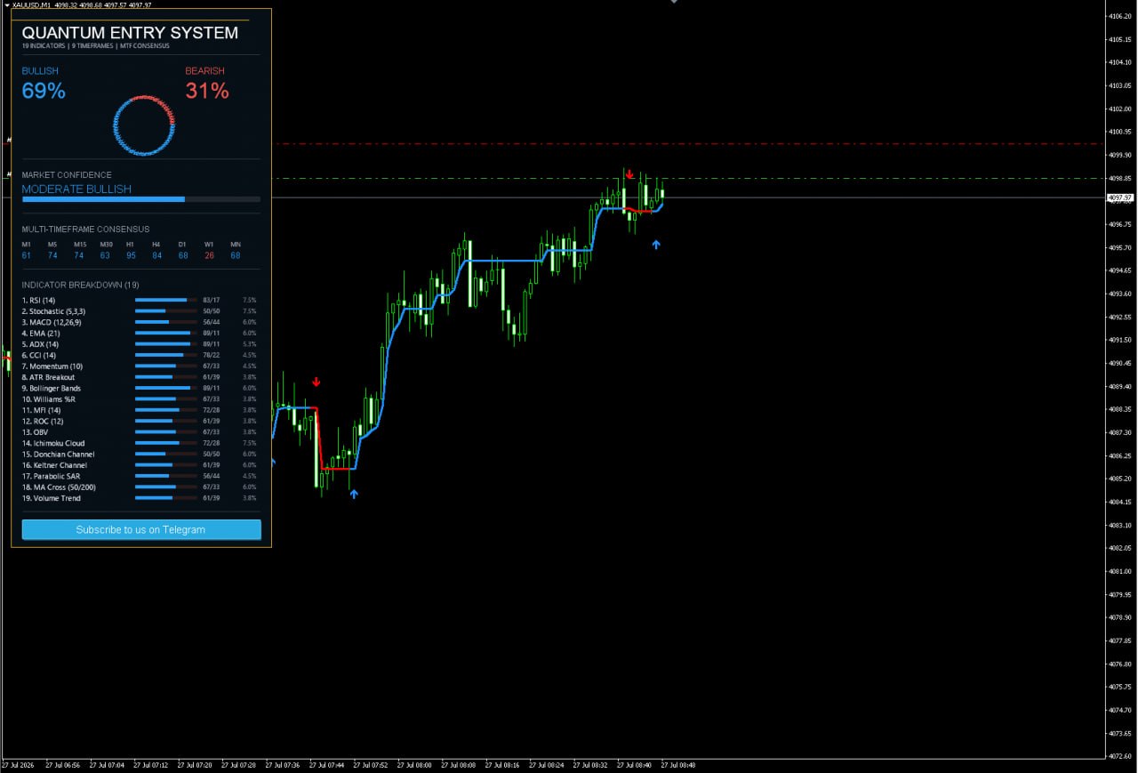Click the H1 consensus value 95
Screen dimensions: 1138x773
point(131,255)
